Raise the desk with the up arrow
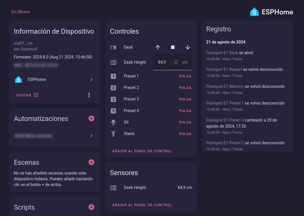This screenshot has height=216, width=304. click(157, 47)
